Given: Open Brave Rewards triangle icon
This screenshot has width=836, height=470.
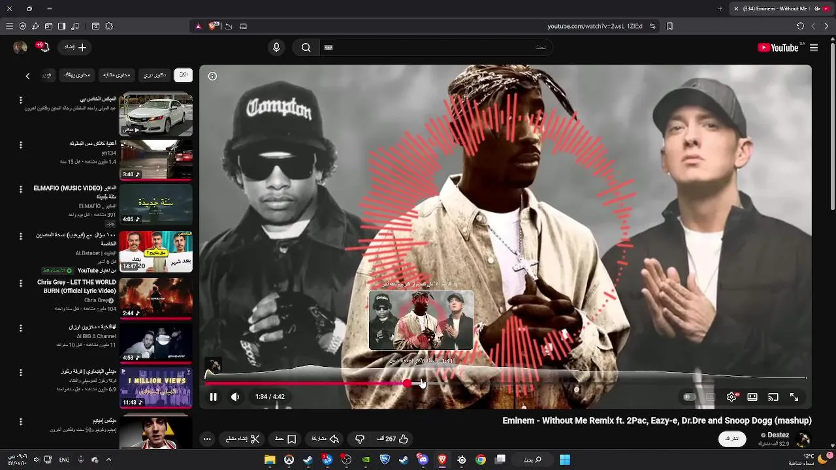Looking at the screenshot, I should (x=198, y=26).
